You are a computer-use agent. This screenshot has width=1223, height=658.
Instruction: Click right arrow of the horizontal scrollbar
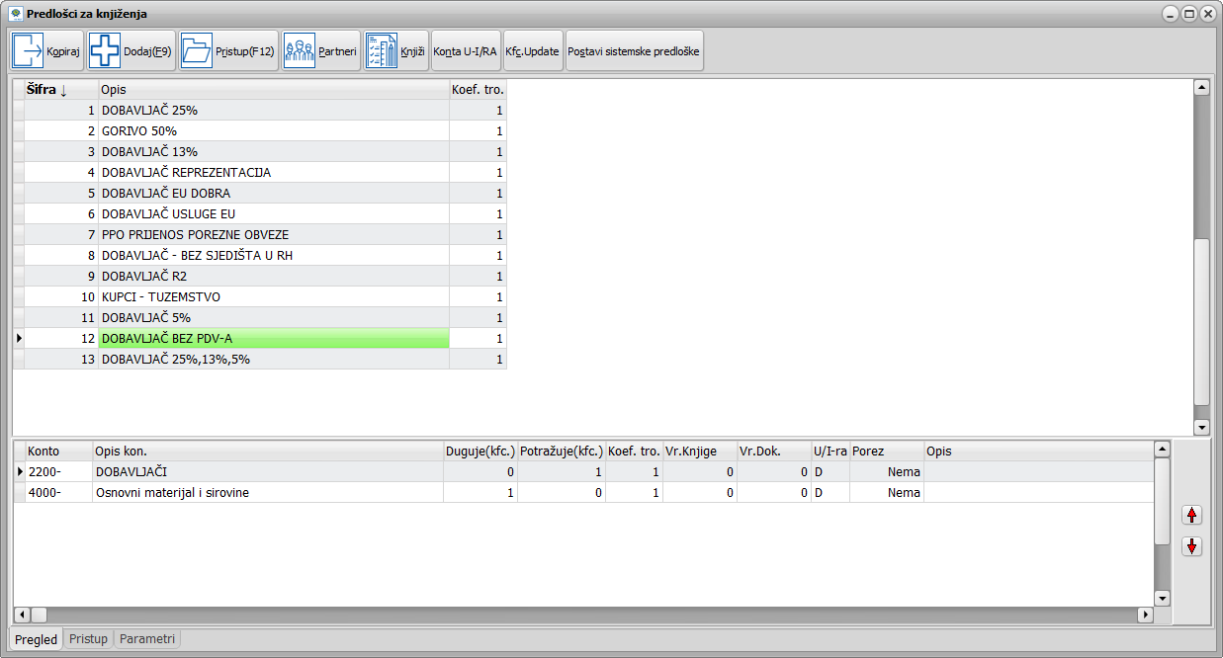tap(1146, 615)
